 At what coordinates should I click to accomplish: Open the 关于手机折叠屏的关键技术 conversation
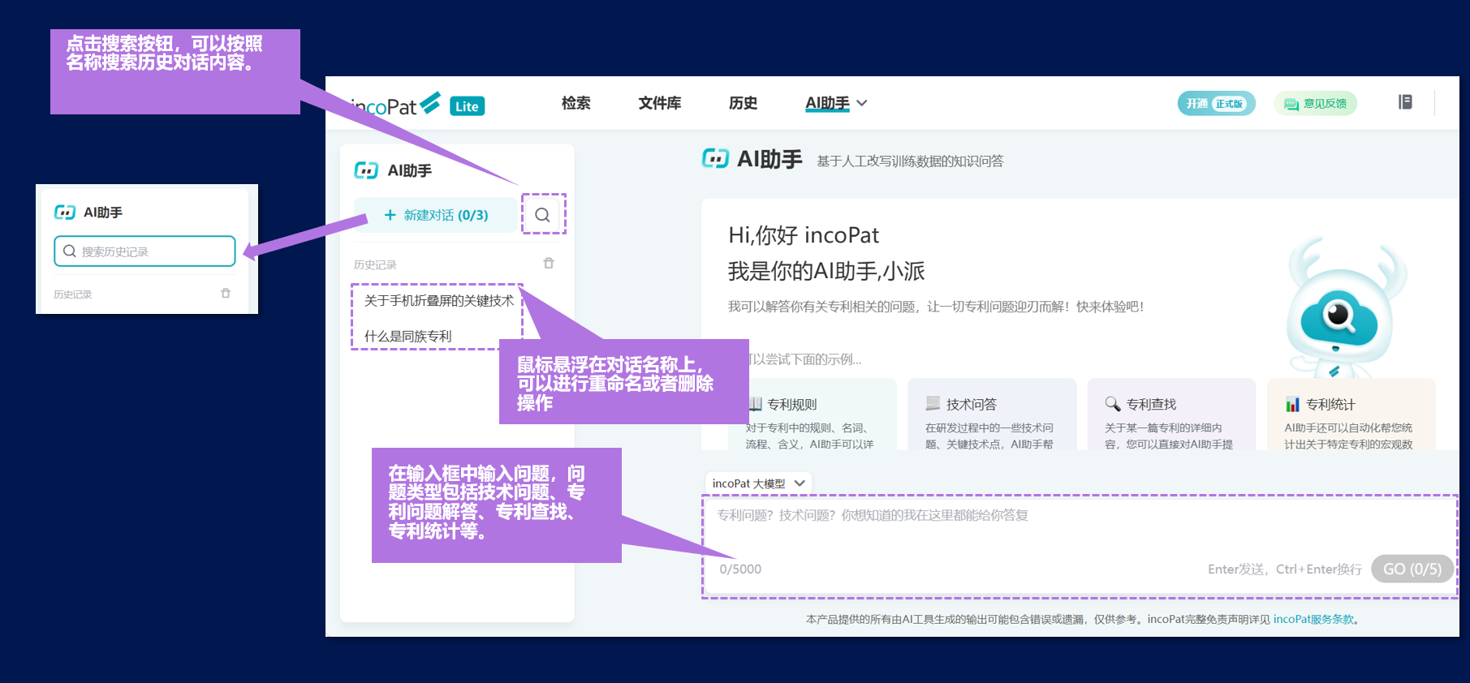[438, 301]
